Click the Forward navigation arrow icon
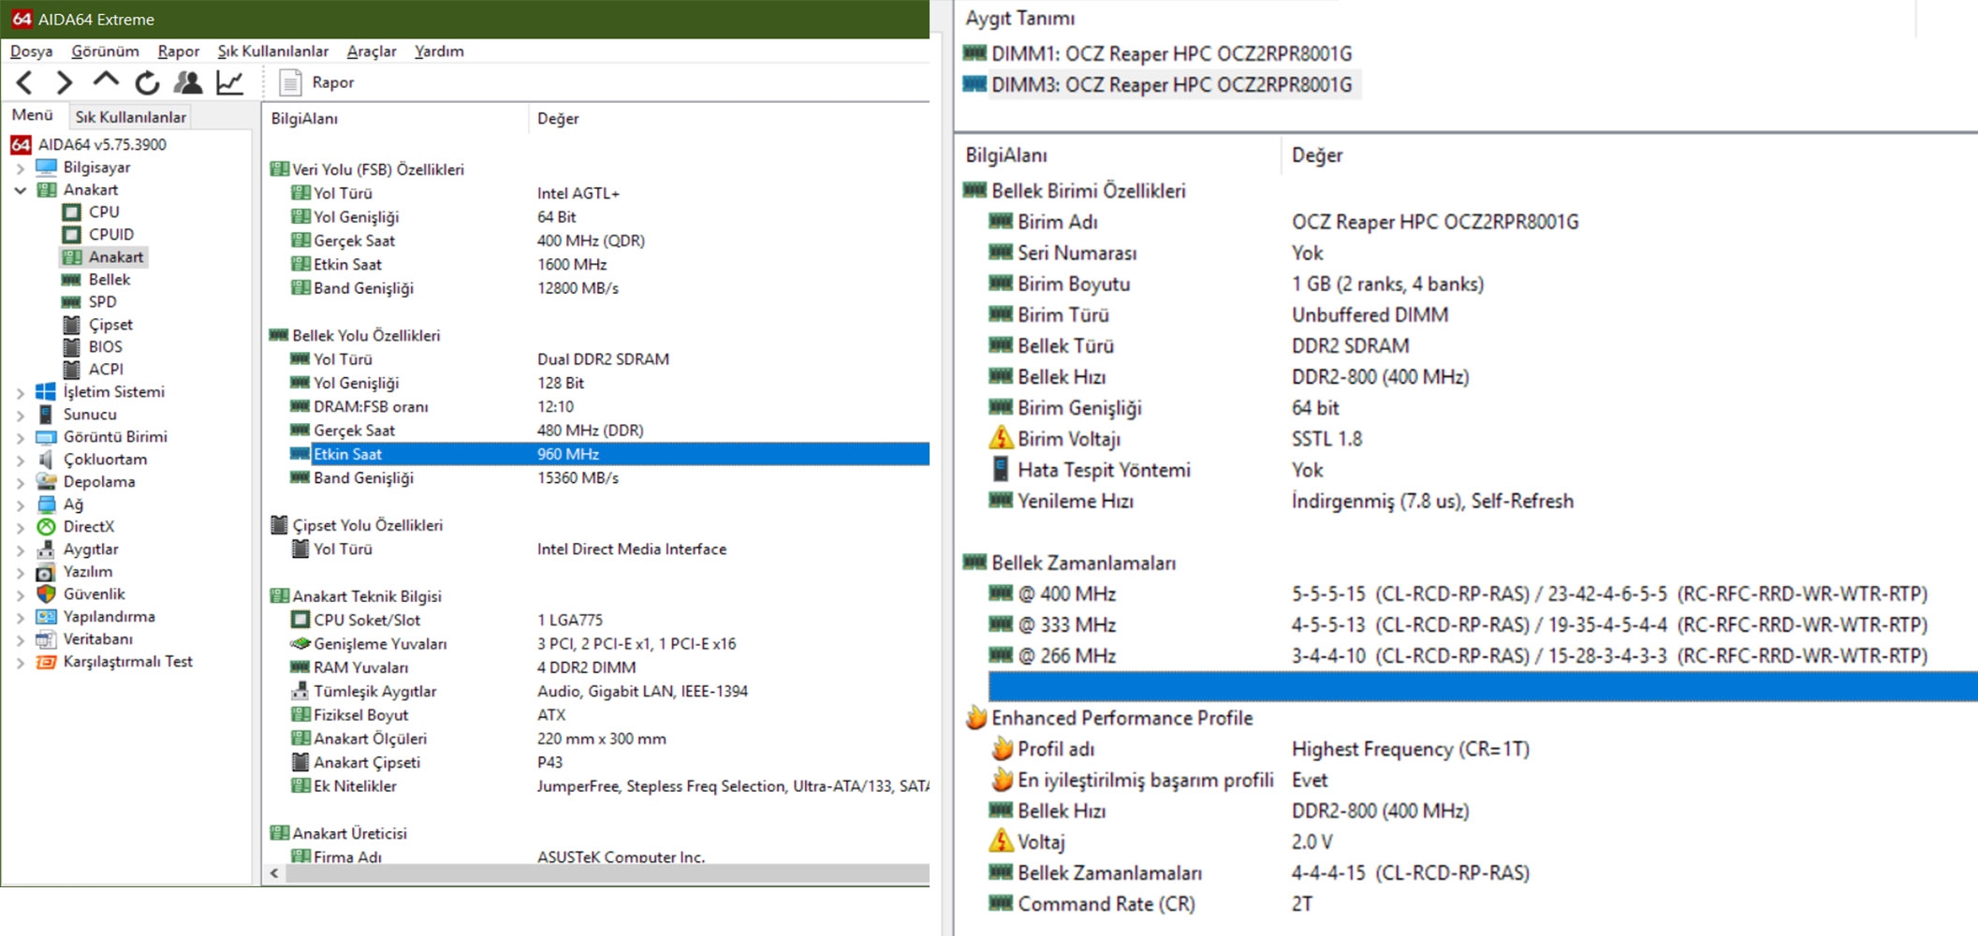This screenshot has height=936, width=1978. pos(64,83)
